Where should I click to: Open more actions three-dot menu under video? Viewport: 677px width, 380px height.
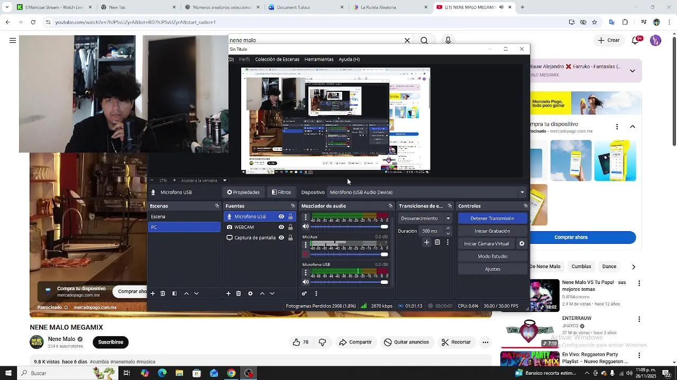coord(485,342)
